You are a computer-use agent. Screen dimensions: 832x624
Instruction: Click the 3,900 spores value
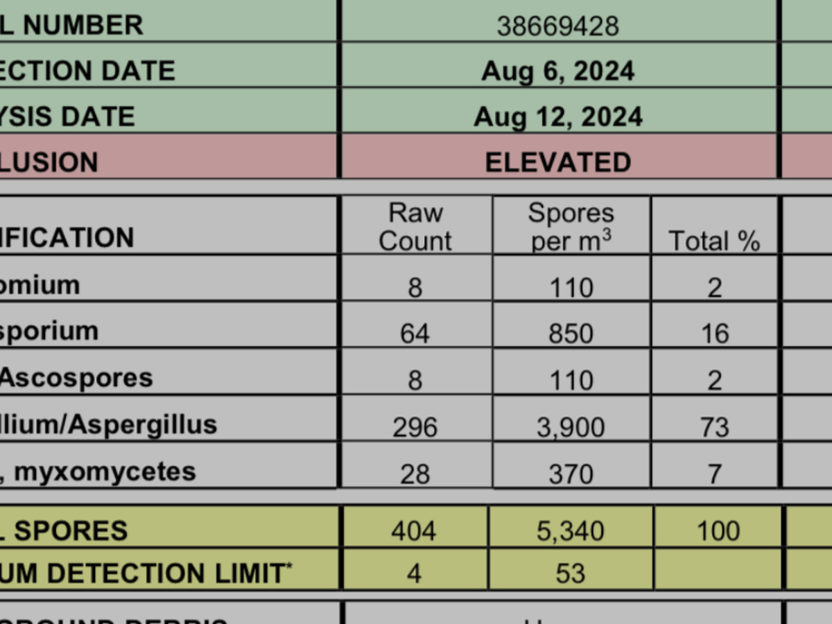571,427
